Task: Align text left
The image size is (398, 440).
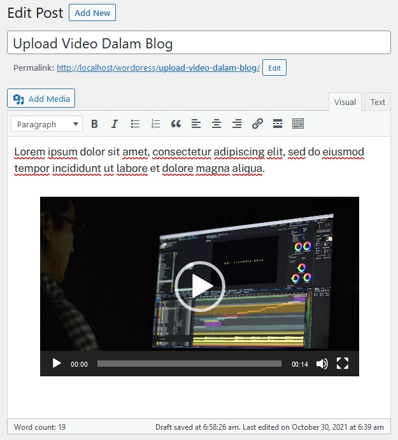Action: (196, 124)
